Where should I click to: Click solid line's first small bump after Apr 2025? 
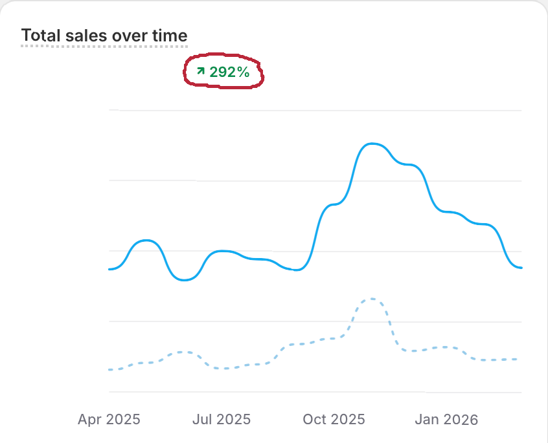(147, 241)
